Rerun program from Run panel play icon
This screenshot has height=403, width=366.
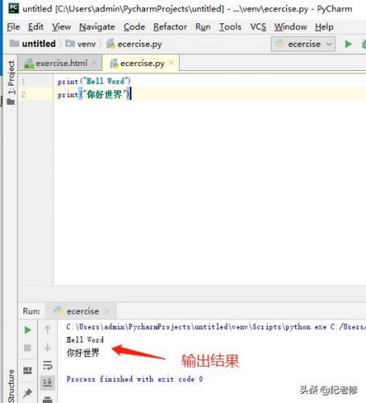[x=27, y=330]
